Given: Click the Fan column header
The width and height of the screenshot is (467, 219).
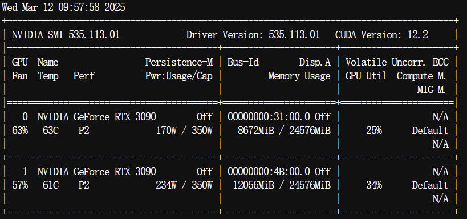Looking at the screenshot, I should point(19,76).
